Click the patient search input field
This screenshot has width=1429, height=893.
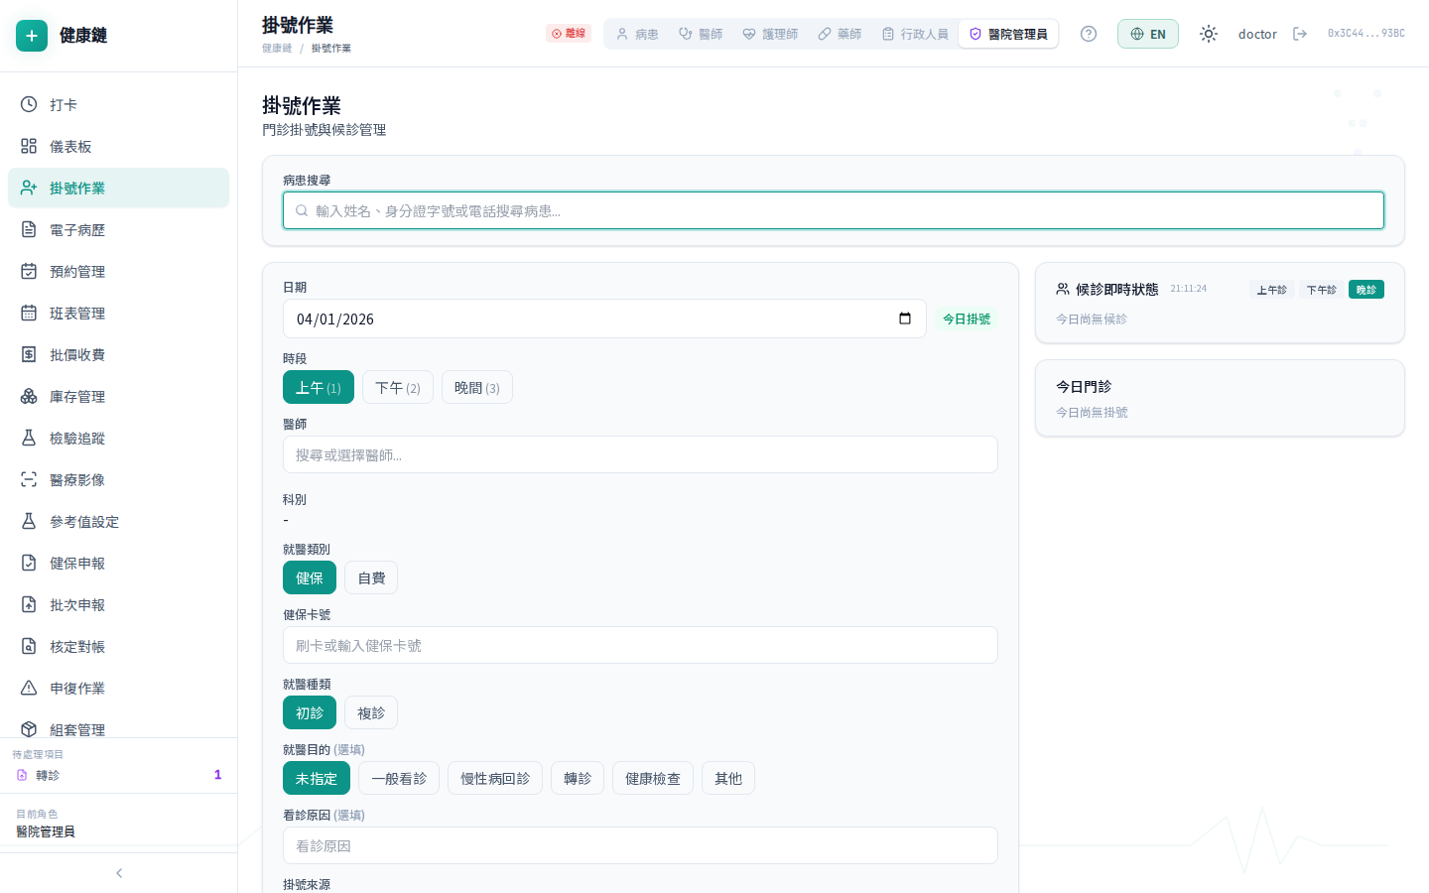(834, 210)
